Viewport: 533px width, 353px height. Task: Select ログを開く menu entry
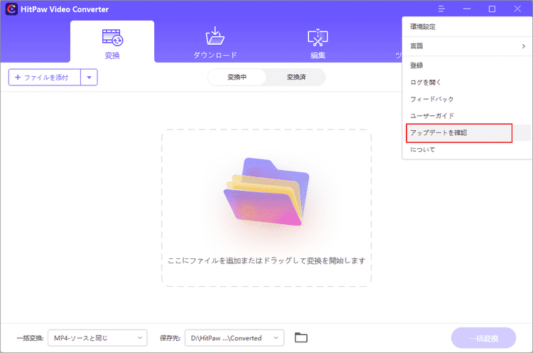click(467, 82)
